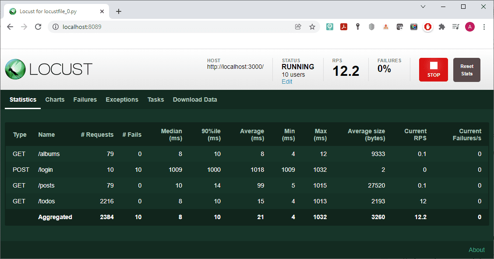Viewport: 494px width, 259px height.
Task: Click the localhost:8089 address bar
Action: click(176, 27)
